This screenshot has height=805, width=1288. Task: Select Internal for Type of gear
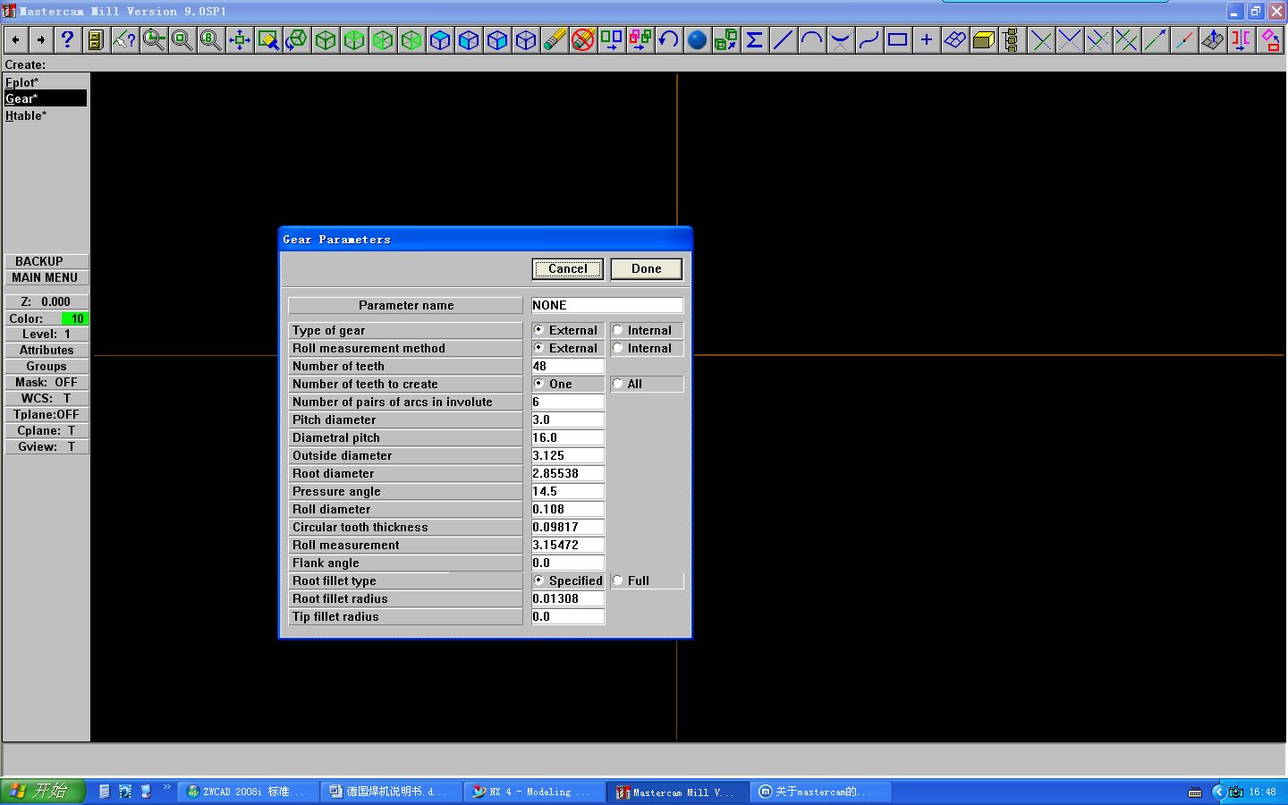pos(617,330)
